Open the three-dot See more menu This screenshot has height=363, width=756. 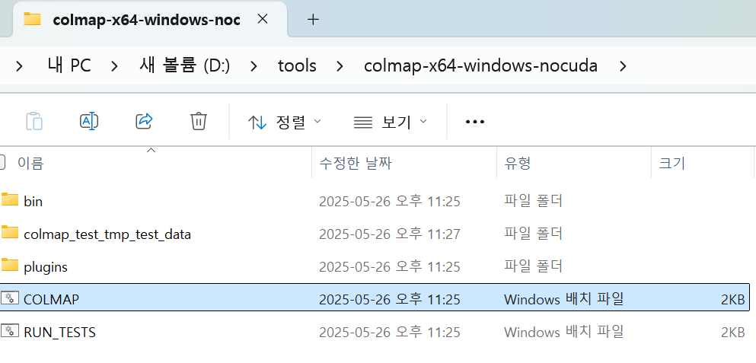click(x=474, y=122)
